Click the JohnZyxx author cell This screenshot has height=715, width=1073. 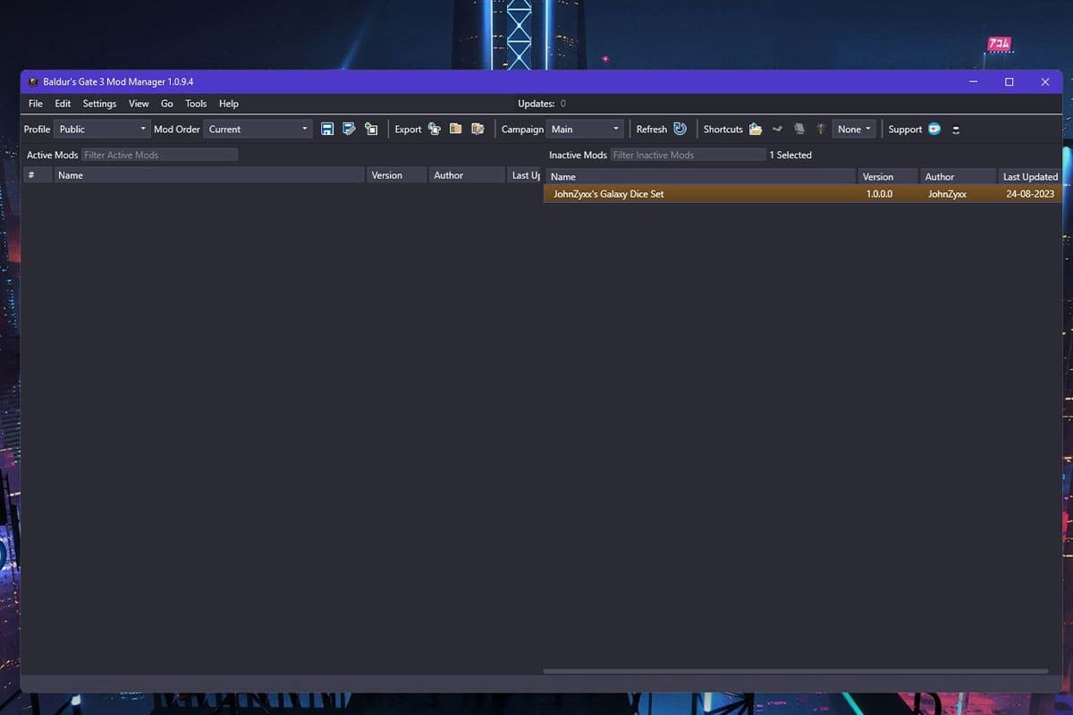point(947,194)
